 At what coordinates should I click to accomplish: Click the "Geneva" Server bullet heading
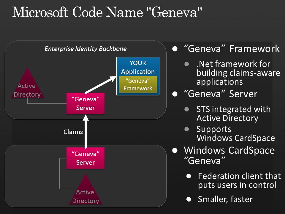tap(221, 94)
